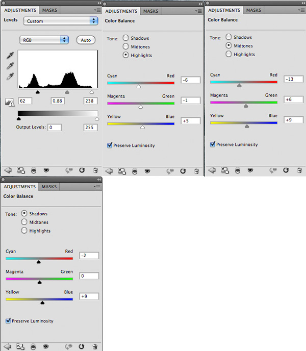The image size is (306, 351).
Task: Toggle visibility eye in Midtones Color Balance panel
Action: pyautogui.click(x=250, y=170)
